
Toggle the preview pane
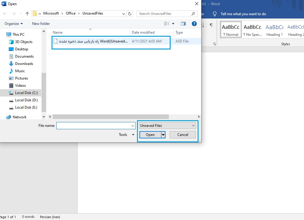pyautogui.click(x=183, y=24)
